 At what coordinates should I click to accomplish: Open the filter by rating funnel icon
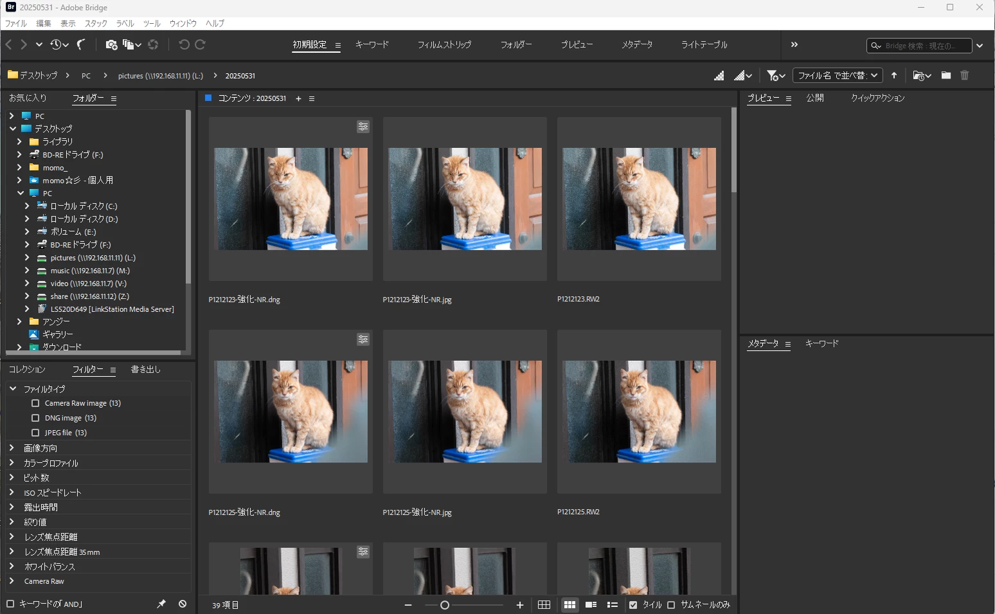(x=776, y=75)
